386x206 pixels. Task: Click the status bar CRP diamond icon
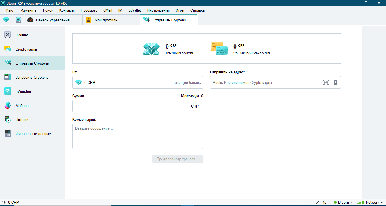pos(4,202)
